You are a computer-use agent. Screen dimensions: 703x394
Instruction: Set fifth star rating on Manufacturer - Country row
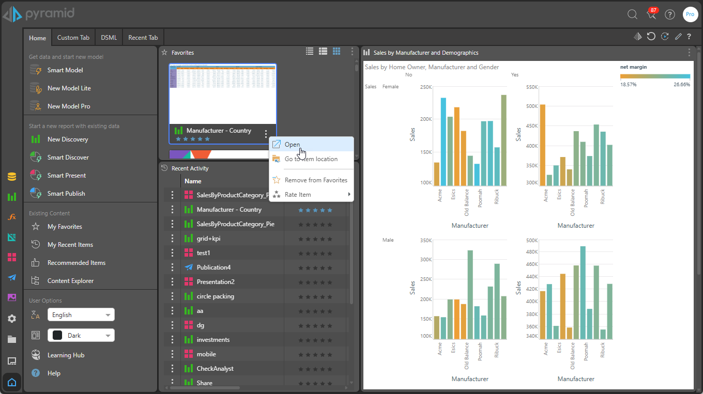point(329,210)
